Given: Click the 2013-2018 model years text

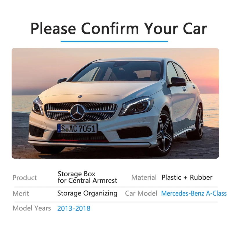Looking at the screenshot, I should click(x=74, y=209).
